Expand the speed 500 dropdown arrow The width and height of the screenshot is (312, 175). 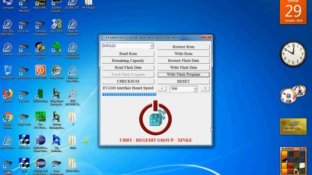point(195,89)
